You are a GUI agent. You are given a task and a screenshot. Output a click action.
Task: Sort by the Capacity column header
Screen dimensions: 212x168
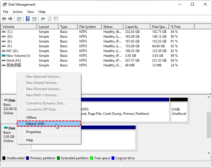point(132,27)
